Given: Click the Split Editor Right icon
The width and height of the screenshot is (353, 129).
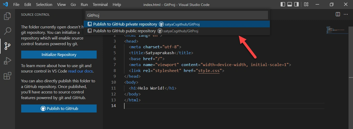Looking at the screenshot, I should coord(338,14).
